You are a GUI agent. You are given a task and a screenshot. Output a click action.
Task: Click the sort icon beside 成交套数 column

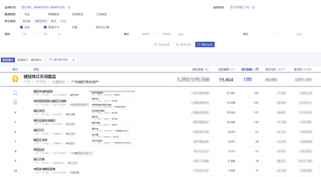(x=257, y=70)
